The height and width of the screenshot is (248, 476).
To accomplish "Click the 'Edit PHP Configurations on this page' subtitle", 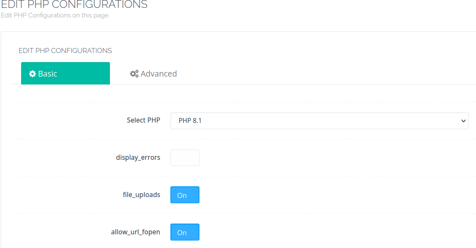I will pyautogui.click(x=55, y=15).
